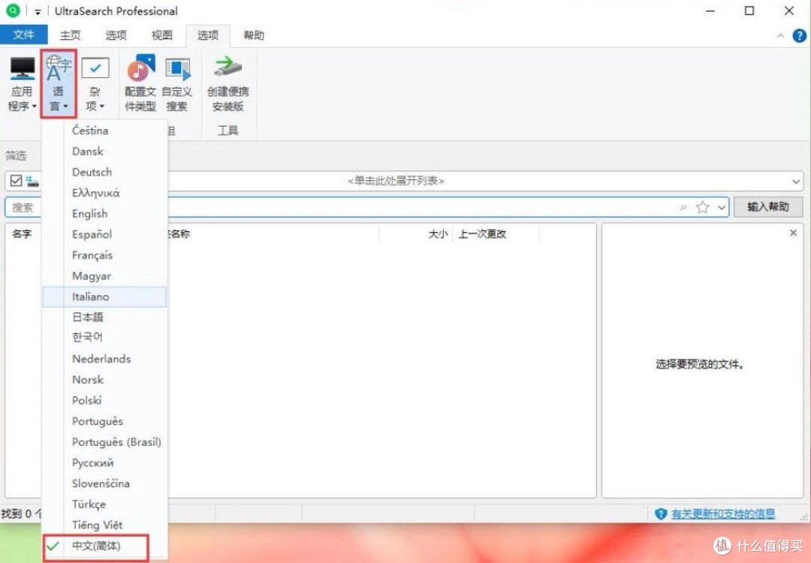Switch to the 选项 search options tab left of 视图
Image resolution: width=811 pixels, height=563 pixels.
tap(116, 35)
